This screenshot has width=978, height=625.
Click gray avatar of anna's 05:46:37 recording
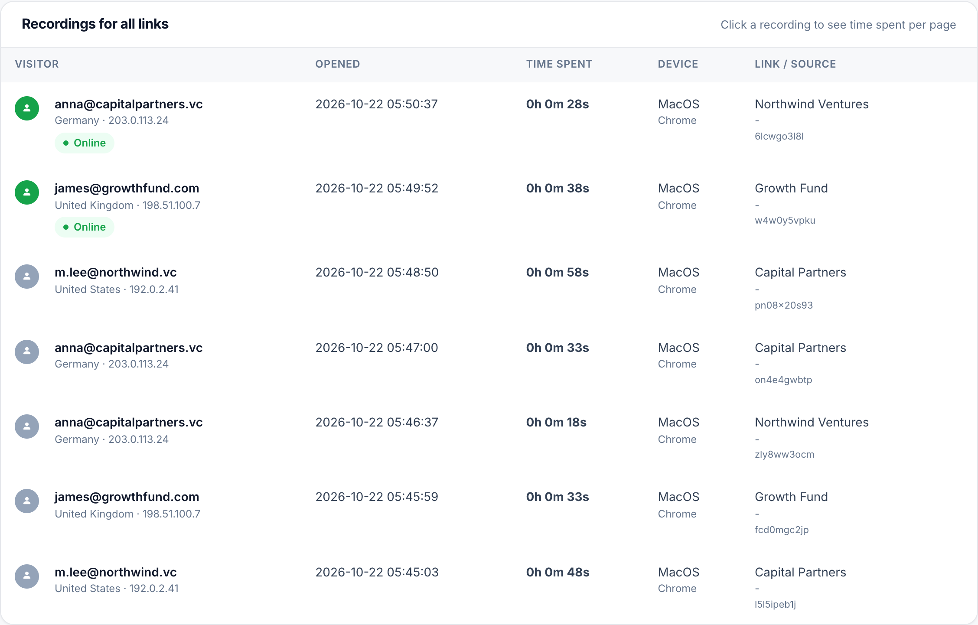pos(27,426)
